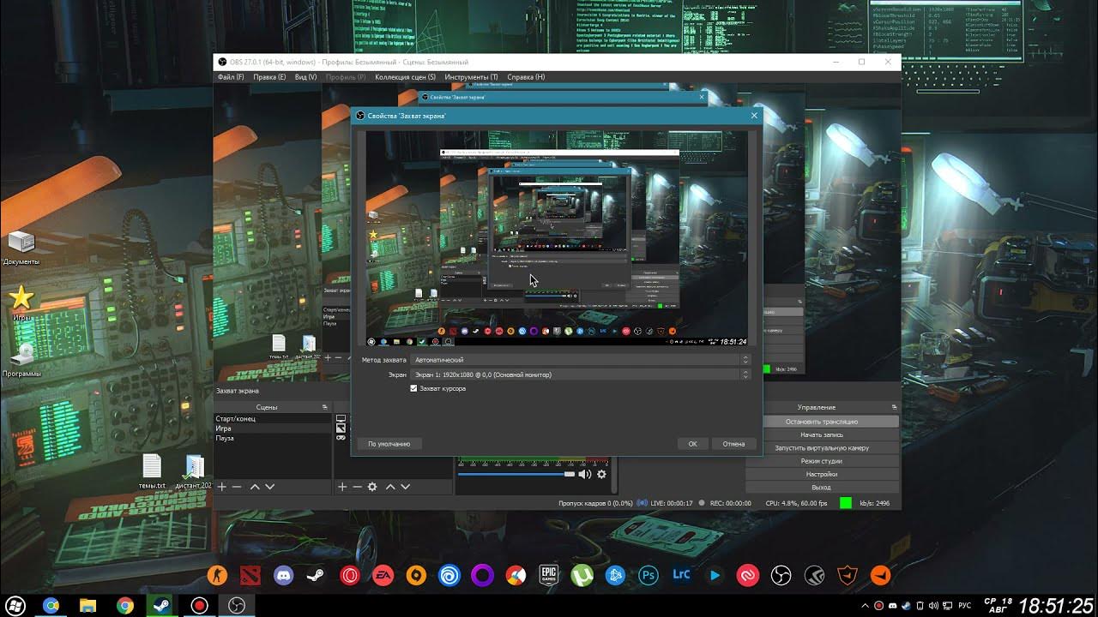The width and height of the screenshot is (1098, 617).
Task: Move the selected scene down in the Сцены list
Action: click(x=269, y=487)
